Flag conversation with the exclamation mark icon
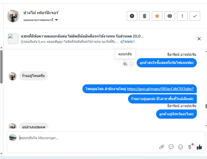 tap(182, 16)
